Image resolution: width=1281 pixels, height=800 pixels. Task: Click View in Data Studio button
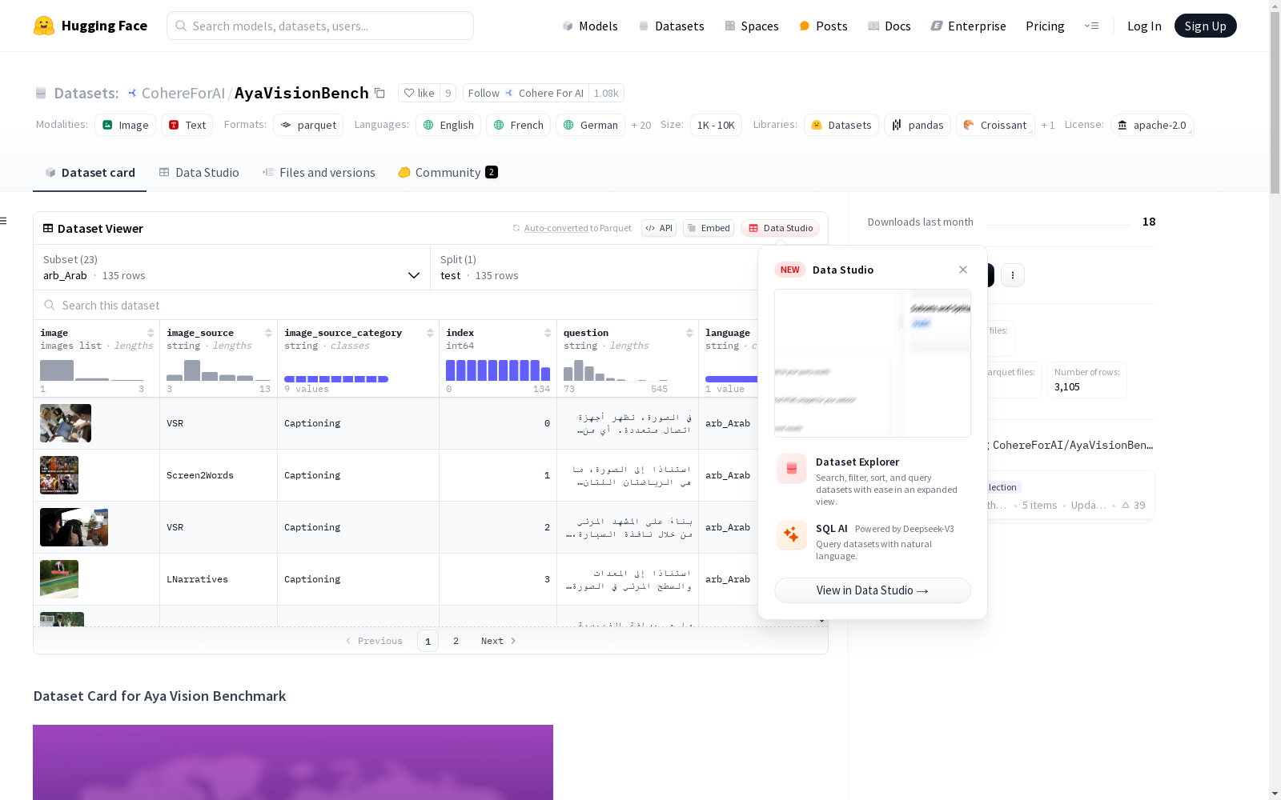[x=873, y=590]
